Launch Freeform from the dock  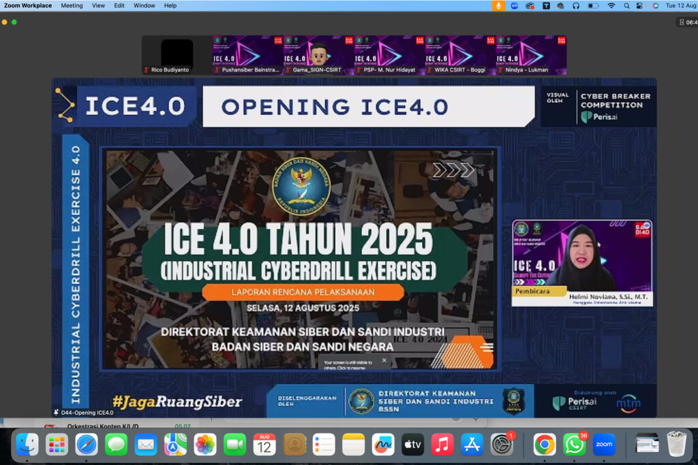[383, 445]
